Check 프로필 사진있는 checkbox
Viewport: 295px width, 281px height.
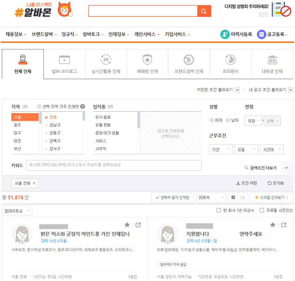(262, 210)
